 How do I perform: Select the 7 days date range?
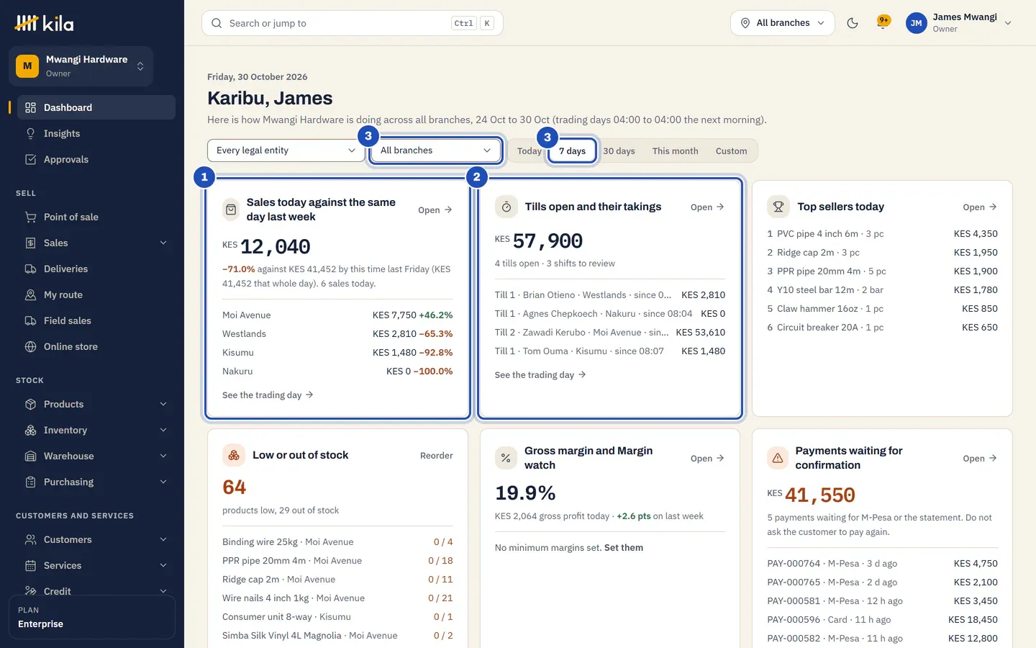pyautogui.click(x=573, y=151)
